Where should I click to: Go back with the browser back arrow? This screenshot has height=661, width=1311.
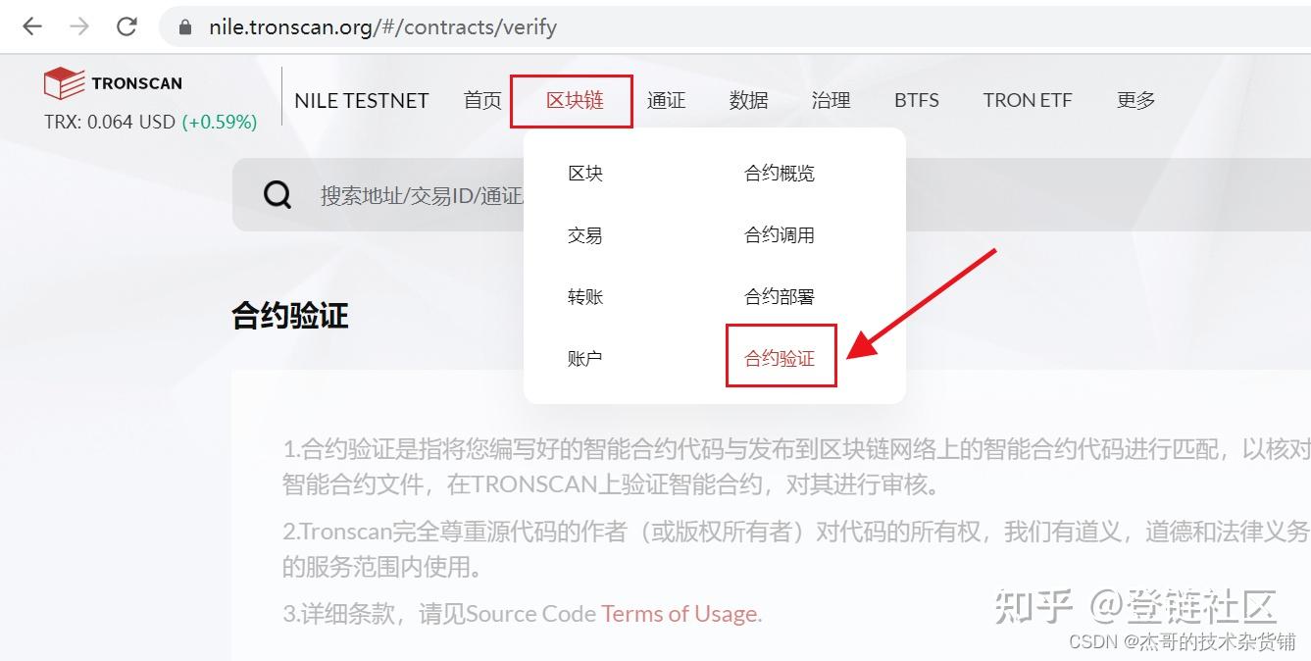(31, 26)
